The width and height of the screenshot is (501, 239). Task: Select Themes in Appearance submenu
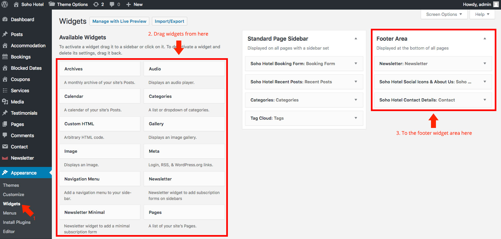[x=11, y=185]
